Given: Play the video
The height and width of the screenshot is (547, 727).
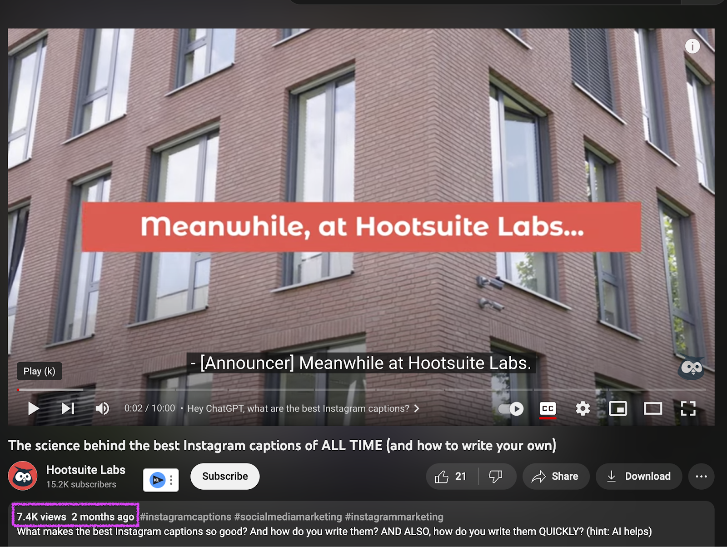Looking at the screenshot, I should tap(33, 408).
